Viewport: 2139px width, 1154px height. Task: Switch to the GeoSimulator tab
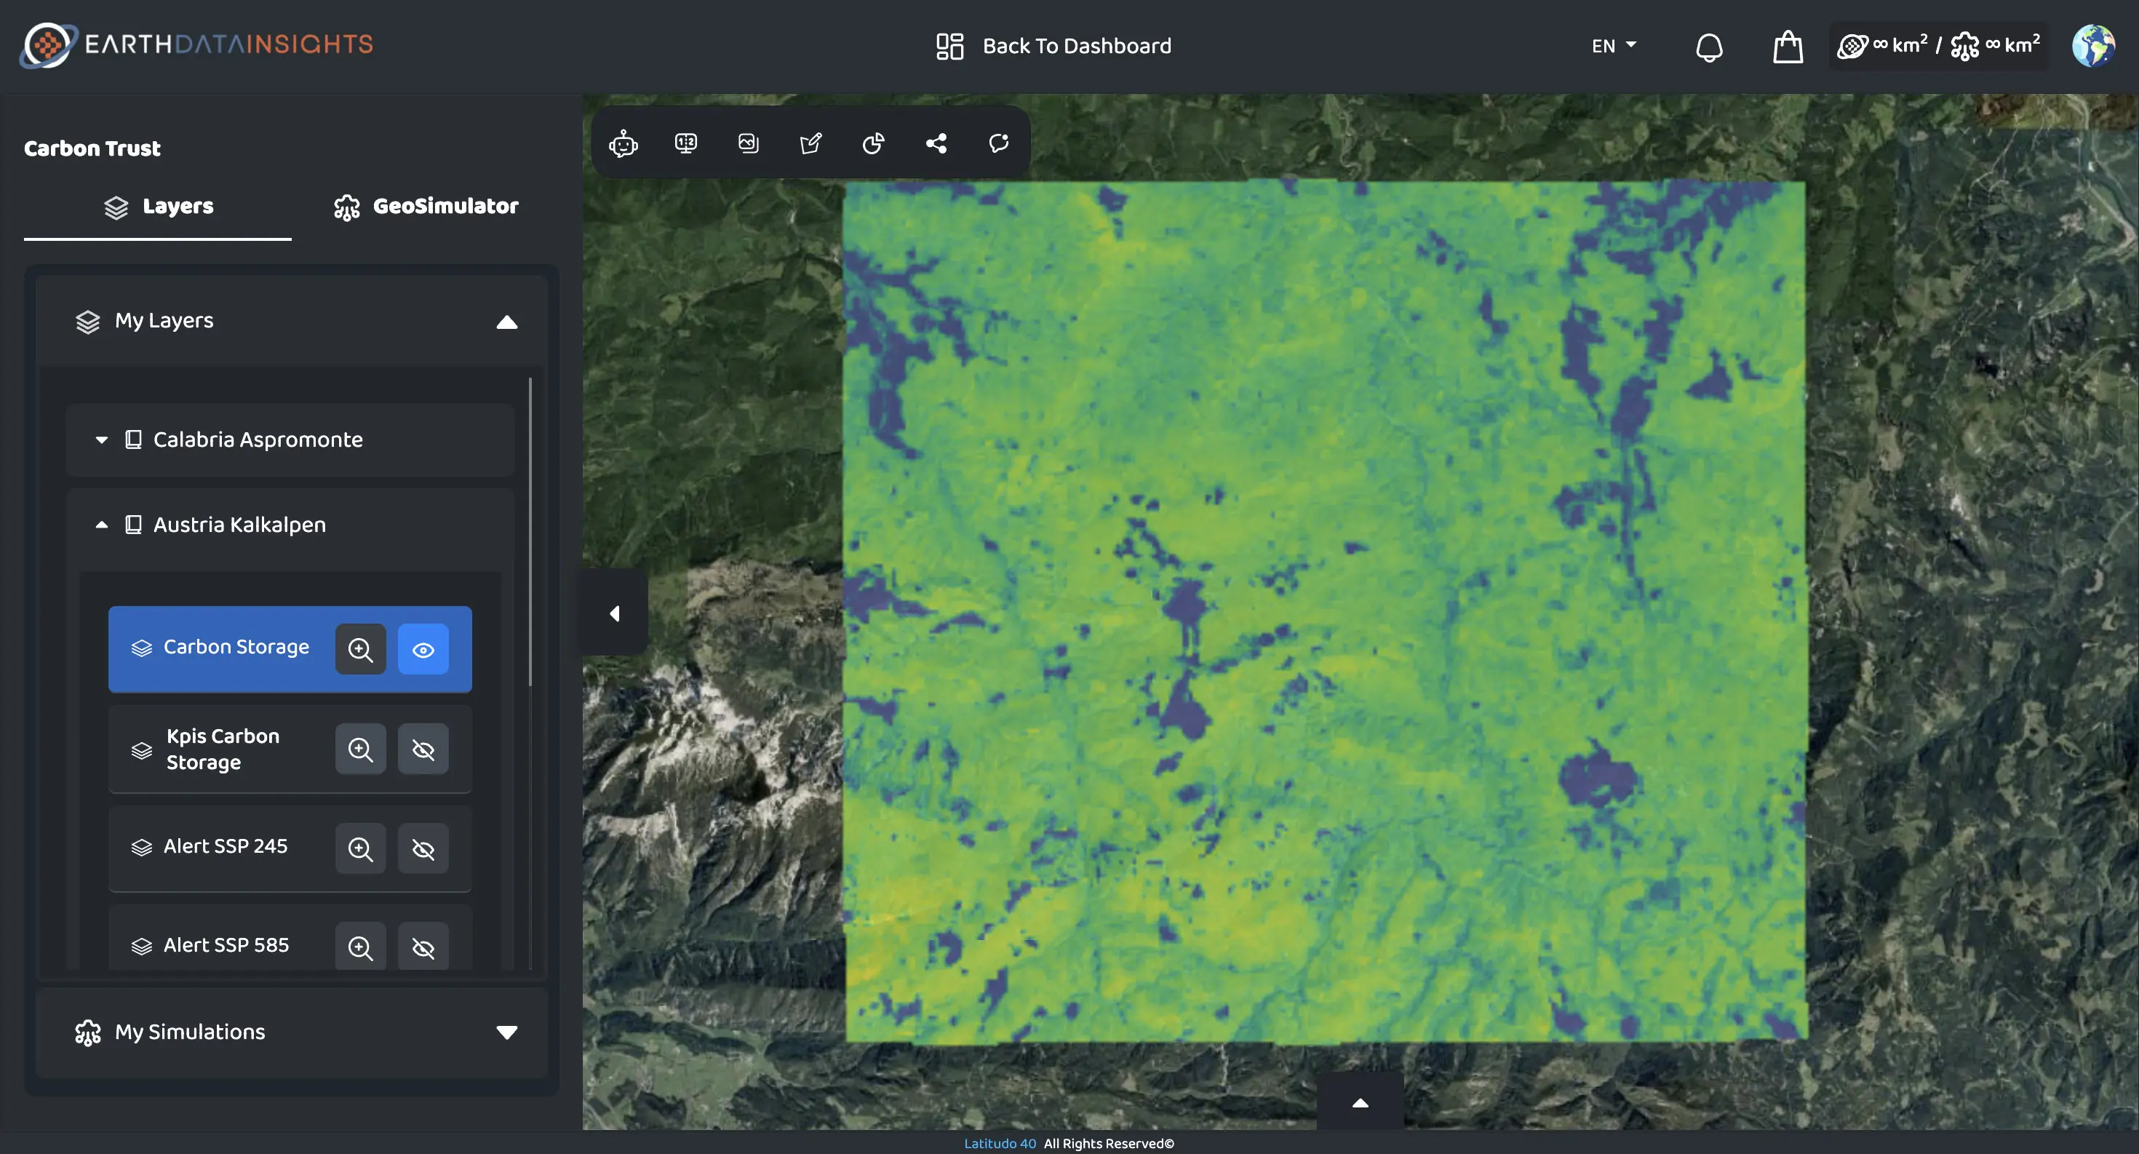(426, 207)
